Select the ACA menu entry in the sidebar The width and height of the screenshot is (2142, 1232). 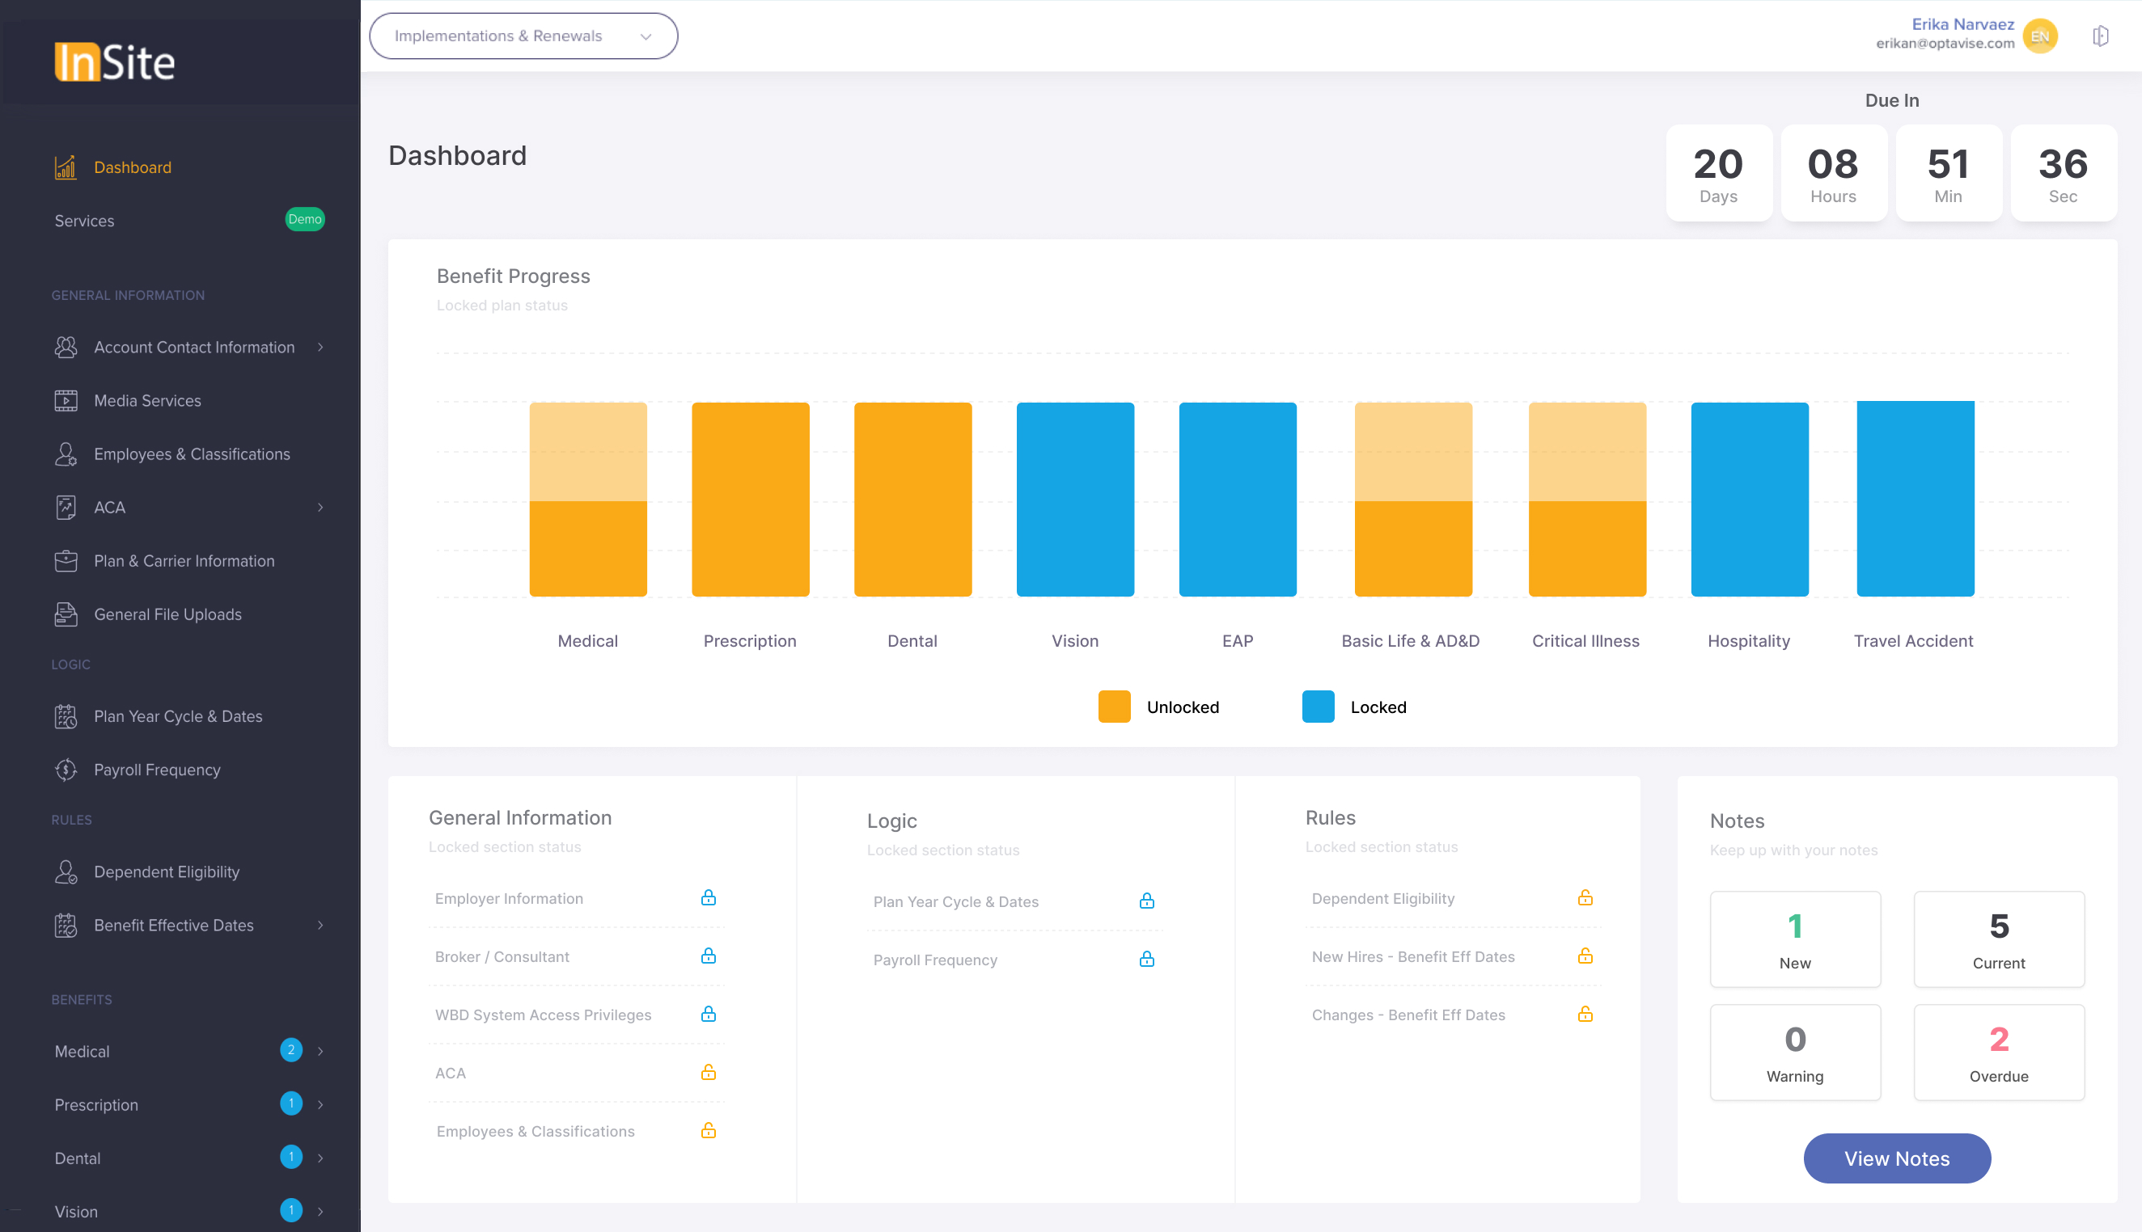pyautogui.click(x=110, y=507)
